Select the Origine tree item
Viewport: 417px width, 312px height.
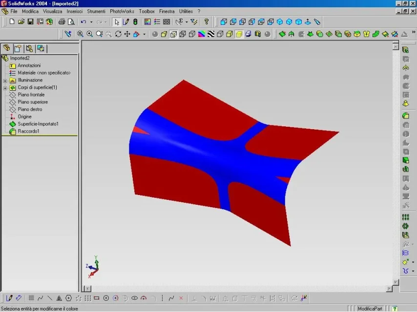(x=24, y=117)
